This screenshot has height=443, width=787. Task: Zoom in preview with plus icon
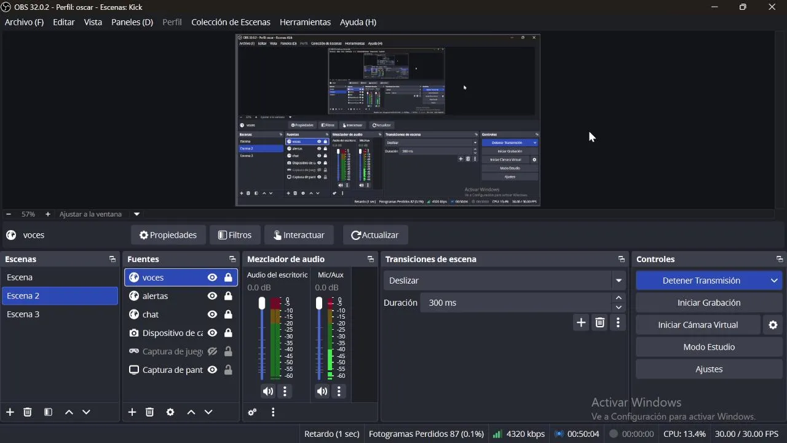pos(47,214)
